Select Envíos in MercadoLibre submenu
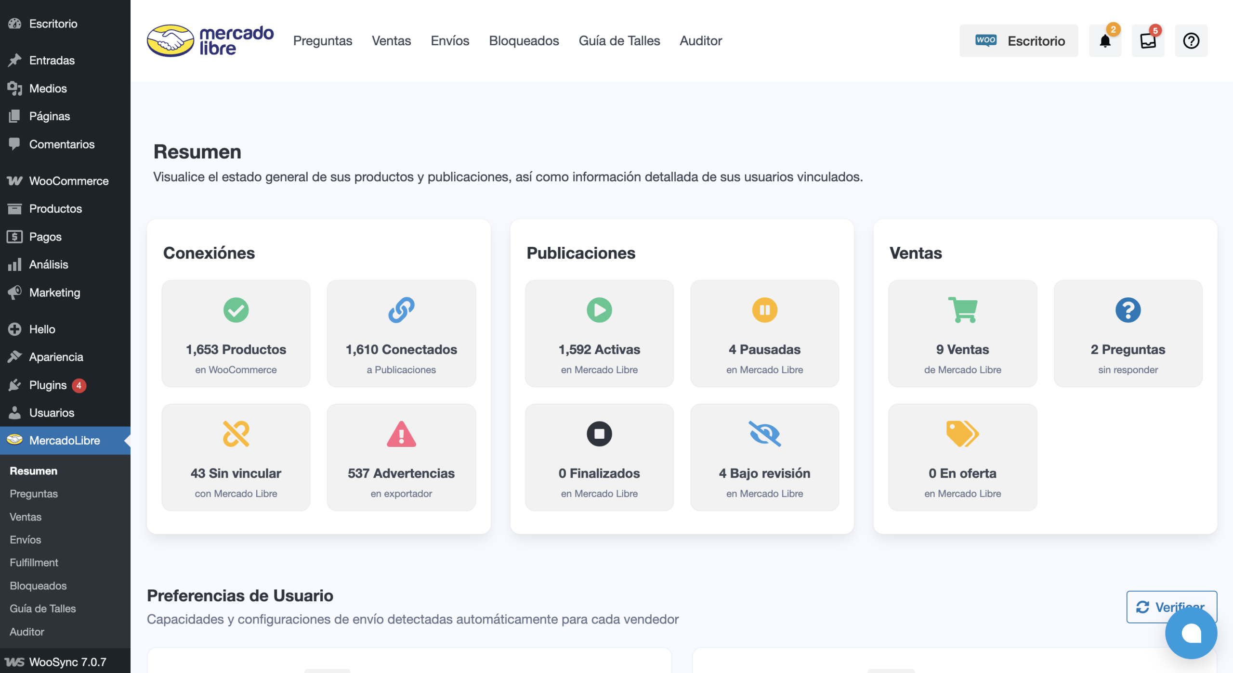 tap(26, 540)
